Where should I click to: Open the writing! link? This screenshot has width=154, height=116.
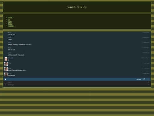pyautogui.click(x=11, y=26)
